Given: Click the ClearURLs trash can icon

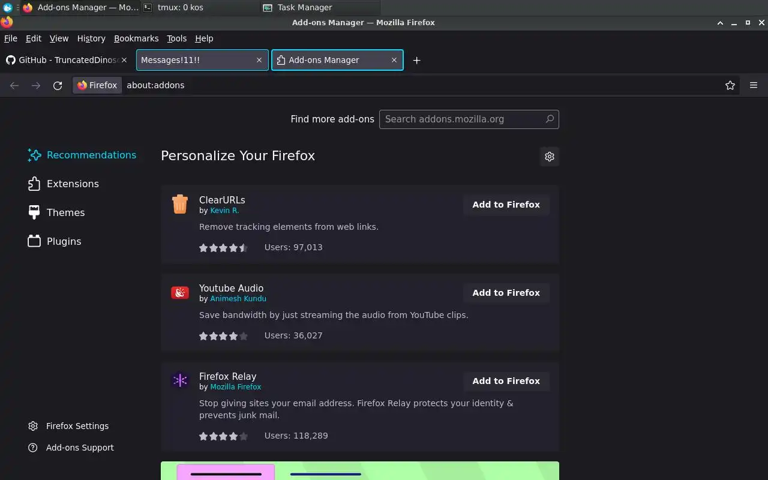Looking at the screenshot, I should (x=180, y=204).
